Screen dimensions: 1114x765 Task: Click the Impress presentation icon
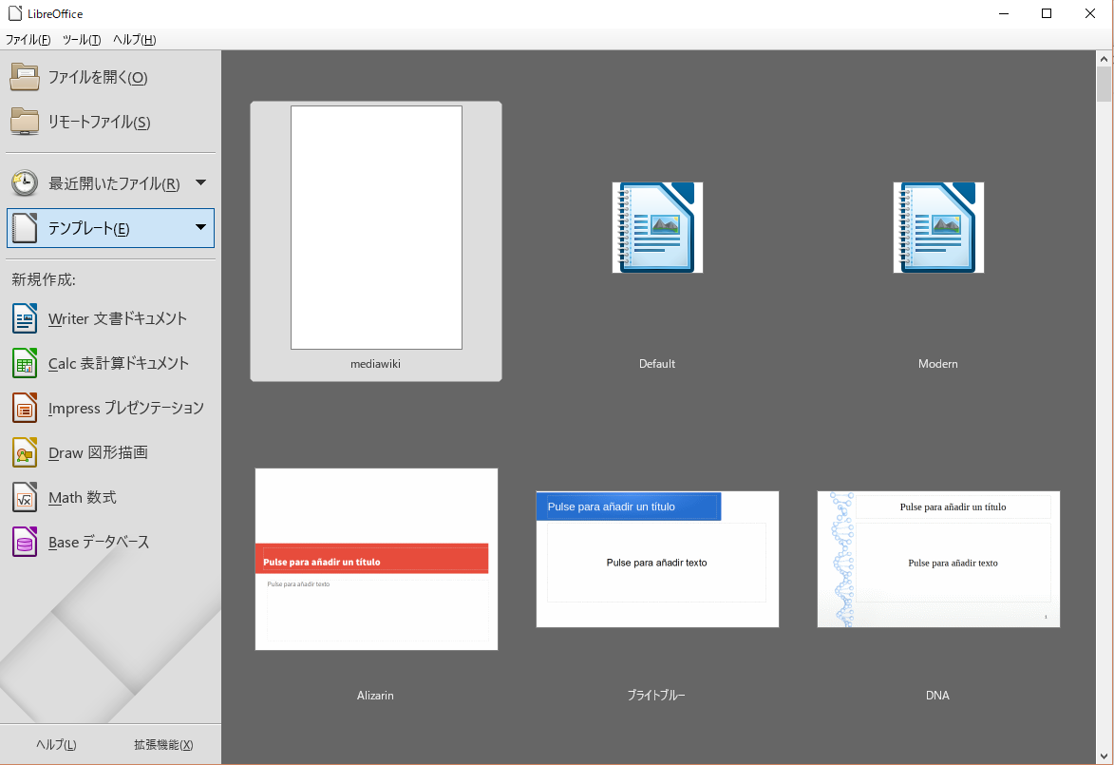pos(25,408)
